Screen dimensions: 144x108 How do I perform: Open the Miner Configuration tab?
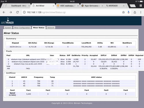pyautogui.click(x=22, y=28)
